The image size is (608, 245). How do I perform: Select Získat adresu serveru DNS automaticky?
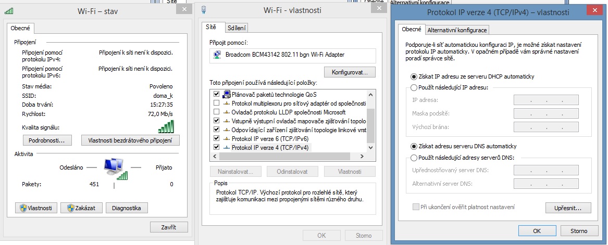pos(414,147)
